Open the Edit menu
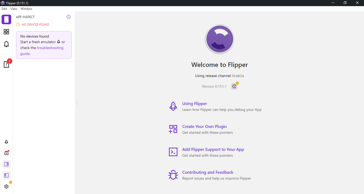 pos(4,9)
